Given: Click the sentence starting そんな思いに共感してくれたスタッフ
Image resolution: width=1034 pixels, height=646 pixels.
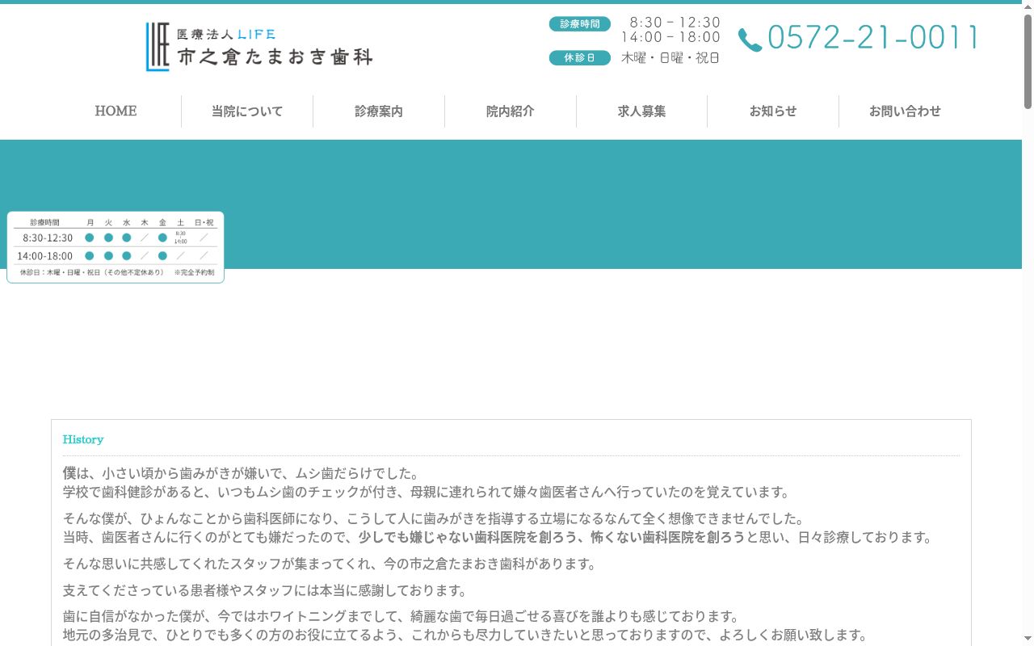Looking at the screenshot, I should (x=330, y=564).
